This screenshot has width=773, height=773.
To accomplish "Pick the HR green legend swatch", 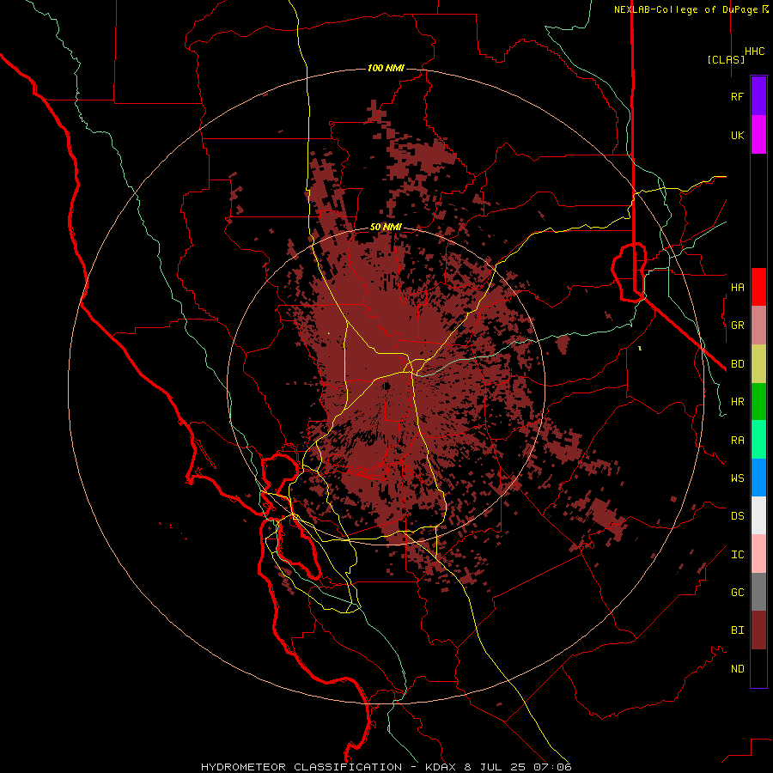I will tap(758, 402).
